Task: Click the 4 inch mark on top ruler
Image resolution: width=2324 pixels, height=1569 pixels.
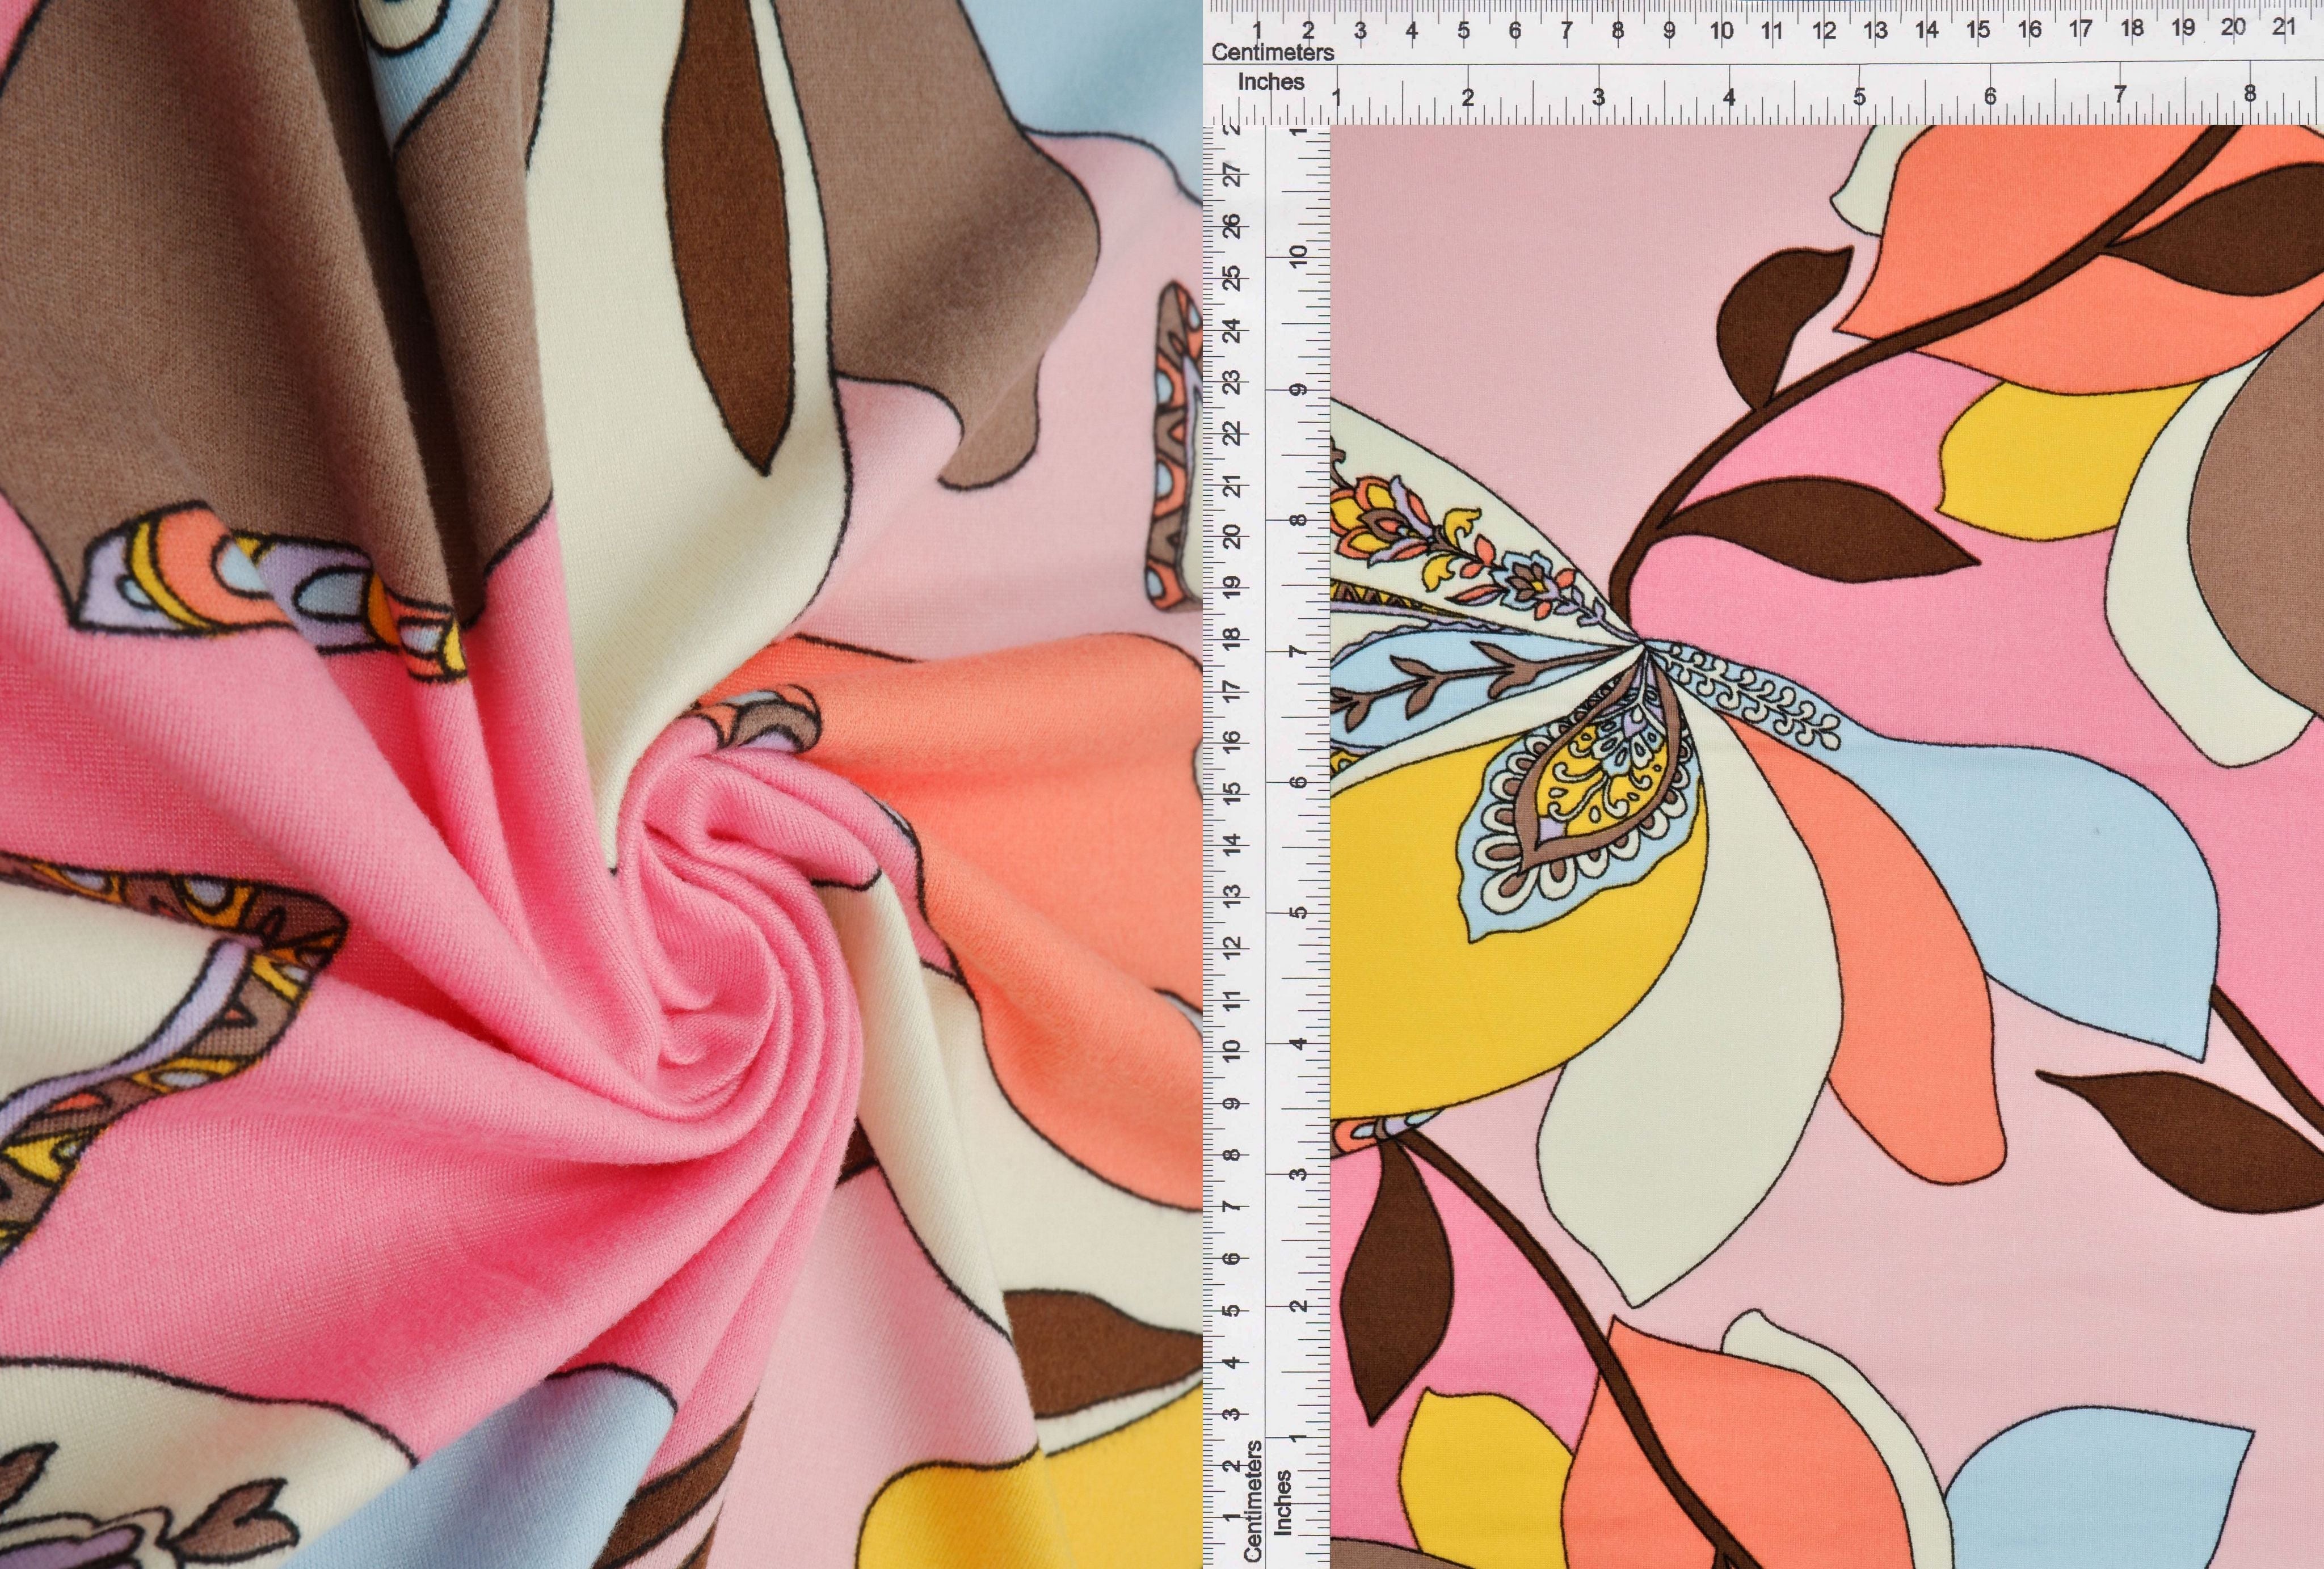Action: (1729, 97)
